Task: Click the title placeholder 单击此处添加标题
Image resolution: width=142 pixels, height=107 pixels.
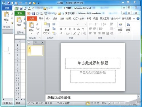Action: coord(93,63)
